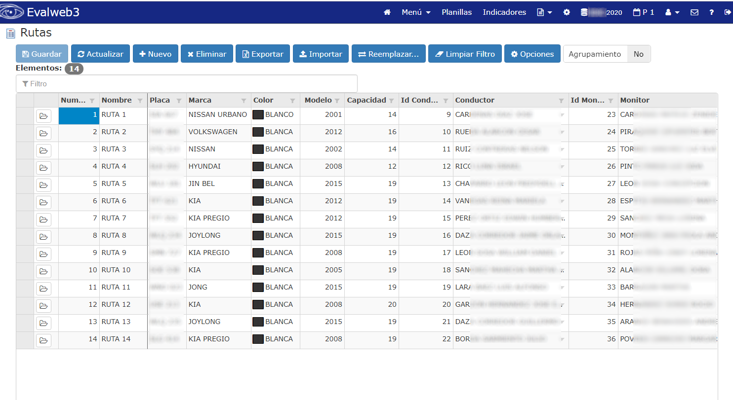Open the Menú dropdown
This screenshot has height=400, width=733.
tap(416, 12)
